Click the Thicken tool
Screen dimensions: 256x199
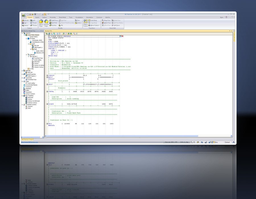(34, 25)
